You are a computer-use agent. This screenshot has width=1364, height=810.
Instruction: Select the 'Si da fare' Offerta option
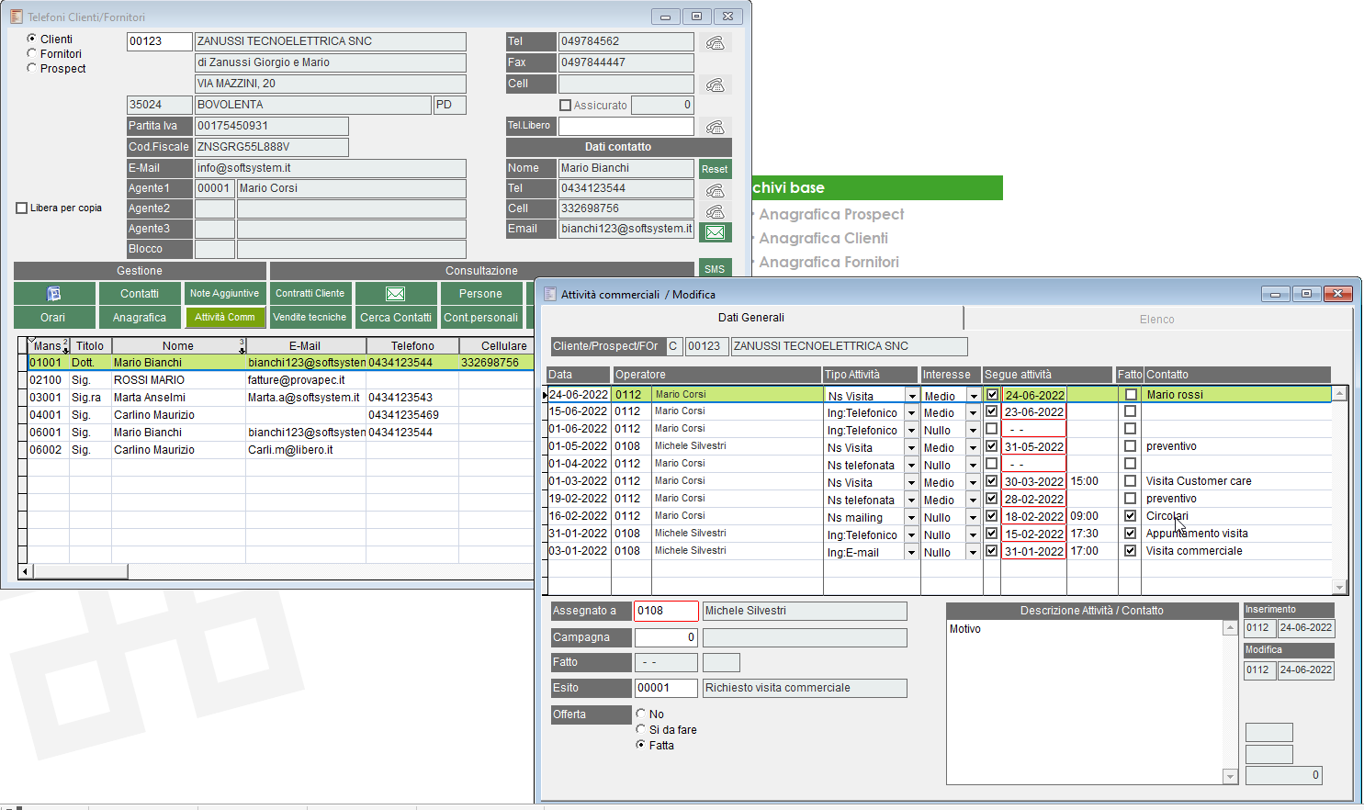(x=641, y=729)
